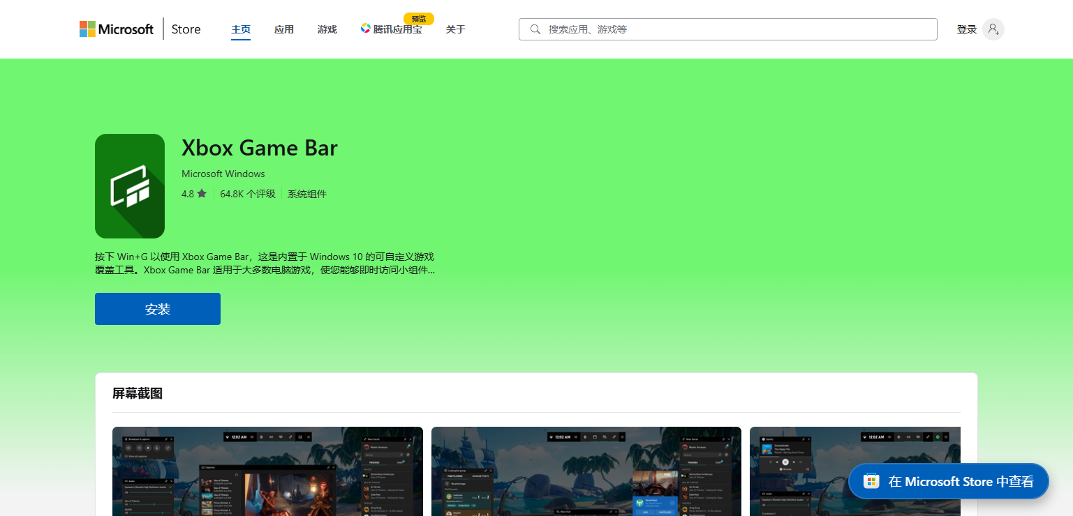Click the 腾讯应用宝 colorful logo icon
The image size is (1073, 516).
point(365,29)
